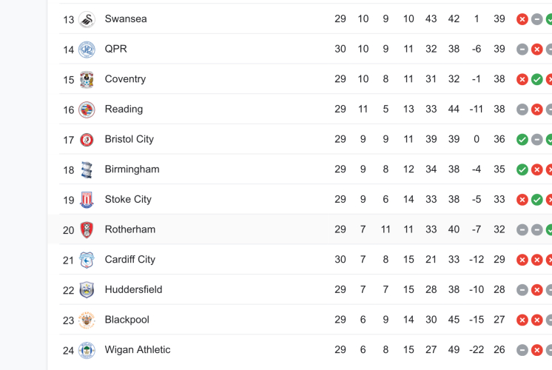The height and width of the screenshot is (370, 552).
Task: Click the Blackpool club crest
Action: coord(87,320)
